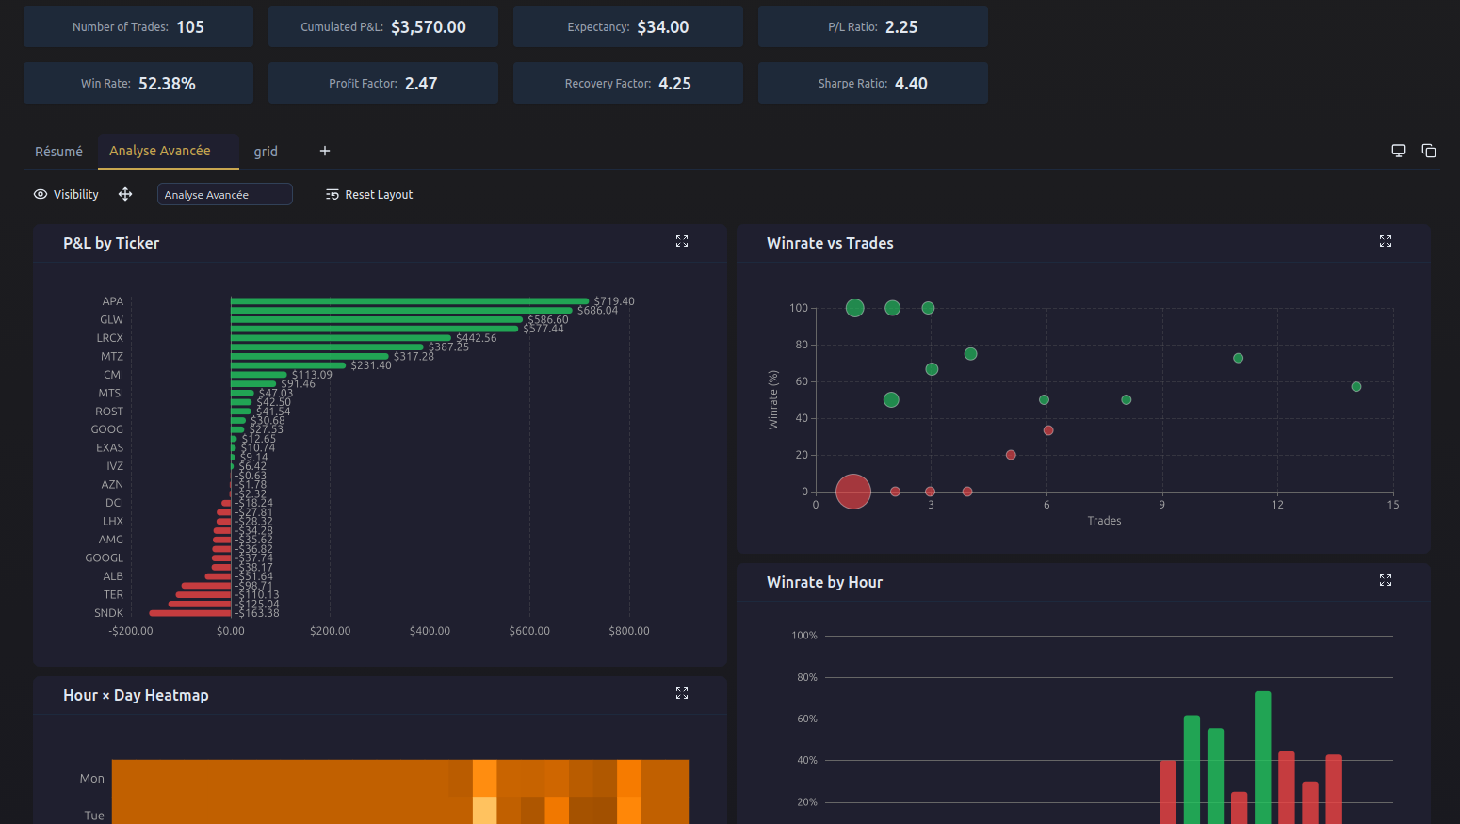Expand the Winrate vs Trades chart fullscreen
1460x824 pixels.
pos(1386,241)
